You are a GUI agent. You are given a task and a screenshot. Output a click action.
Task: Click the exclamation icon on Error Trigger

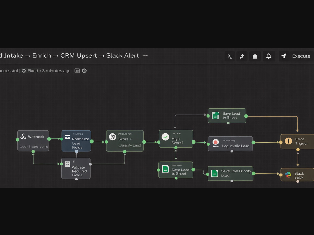[288, 141]
